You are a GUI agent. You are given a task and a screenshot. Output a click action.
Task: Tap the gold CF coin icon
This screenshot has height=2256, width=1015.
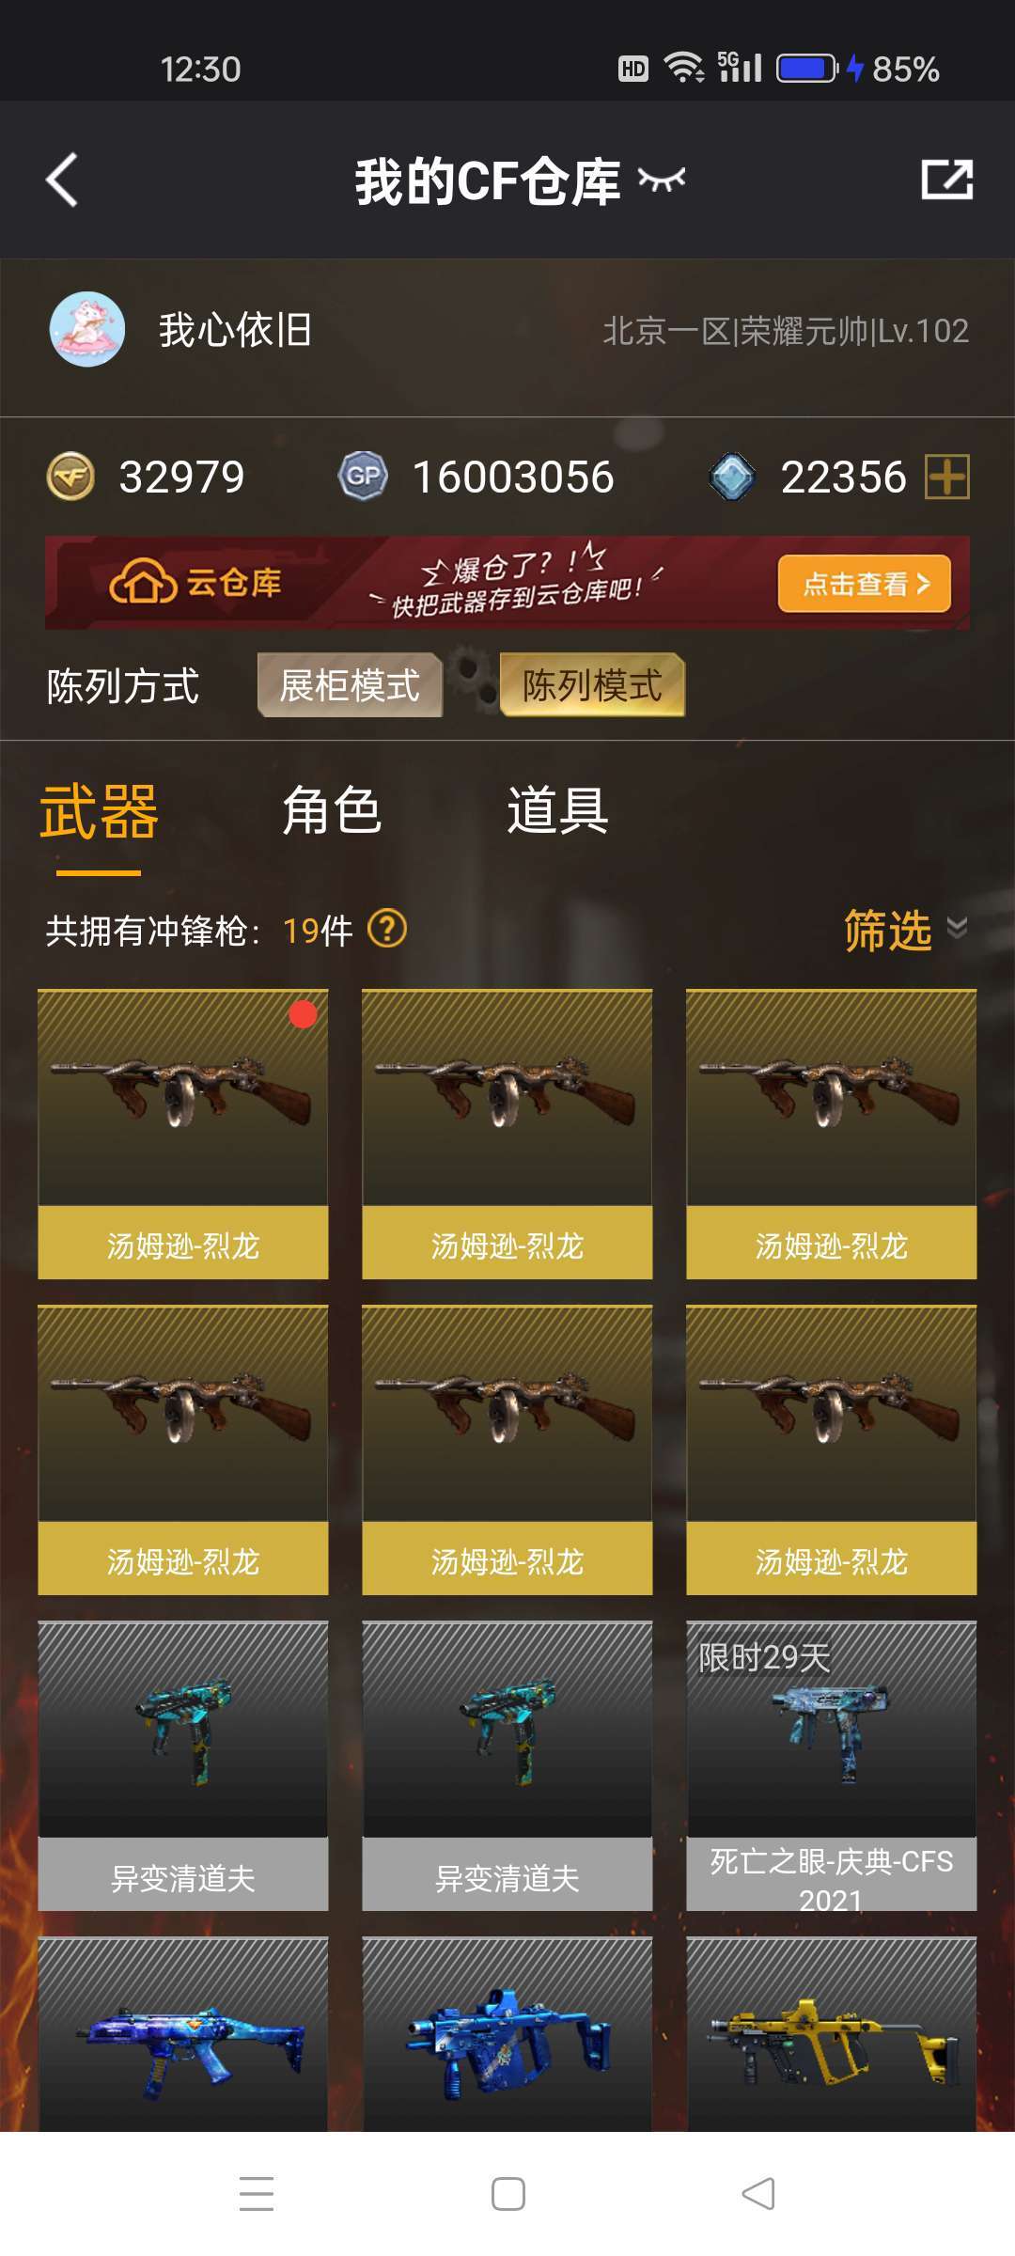70,476
